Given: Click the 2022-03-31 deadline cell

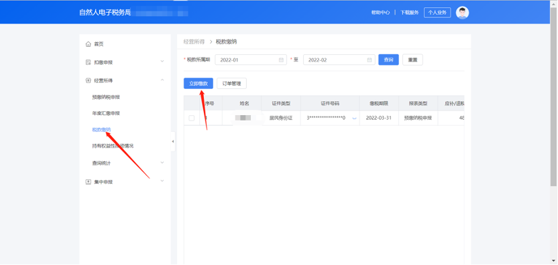Looking at the screenshot, I should pyautogui.click(x=379, y=118).
